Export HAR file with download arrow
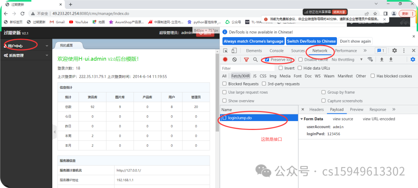The height and width of the screenshot is (188, 418). [x=391, y=60]
